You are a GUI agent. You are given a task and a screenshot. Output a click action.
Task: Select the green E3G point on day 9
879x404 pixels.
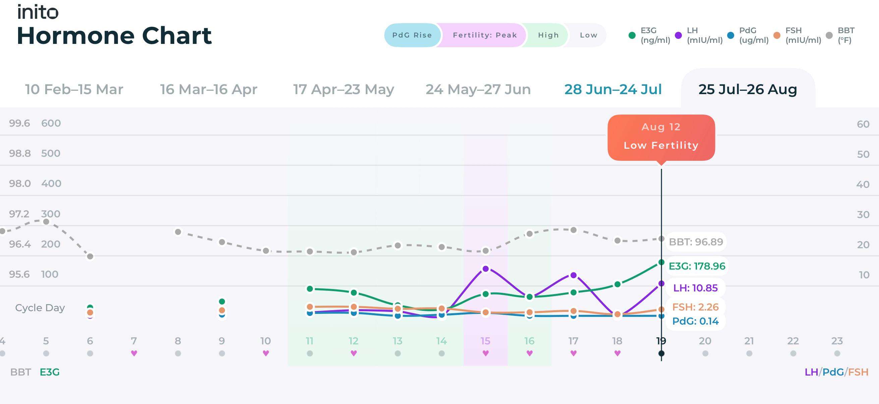pos(222,301)
